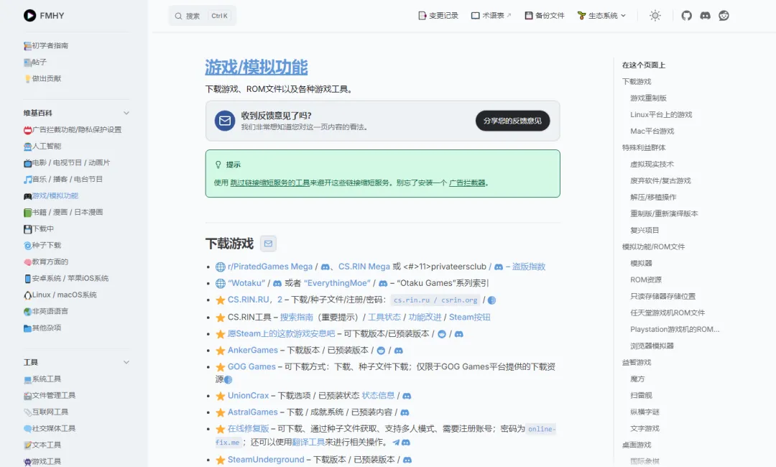Jump to 扫雷舰 in page outline
The width and height of the screenshot is (776, 467).
coord(641,395)
